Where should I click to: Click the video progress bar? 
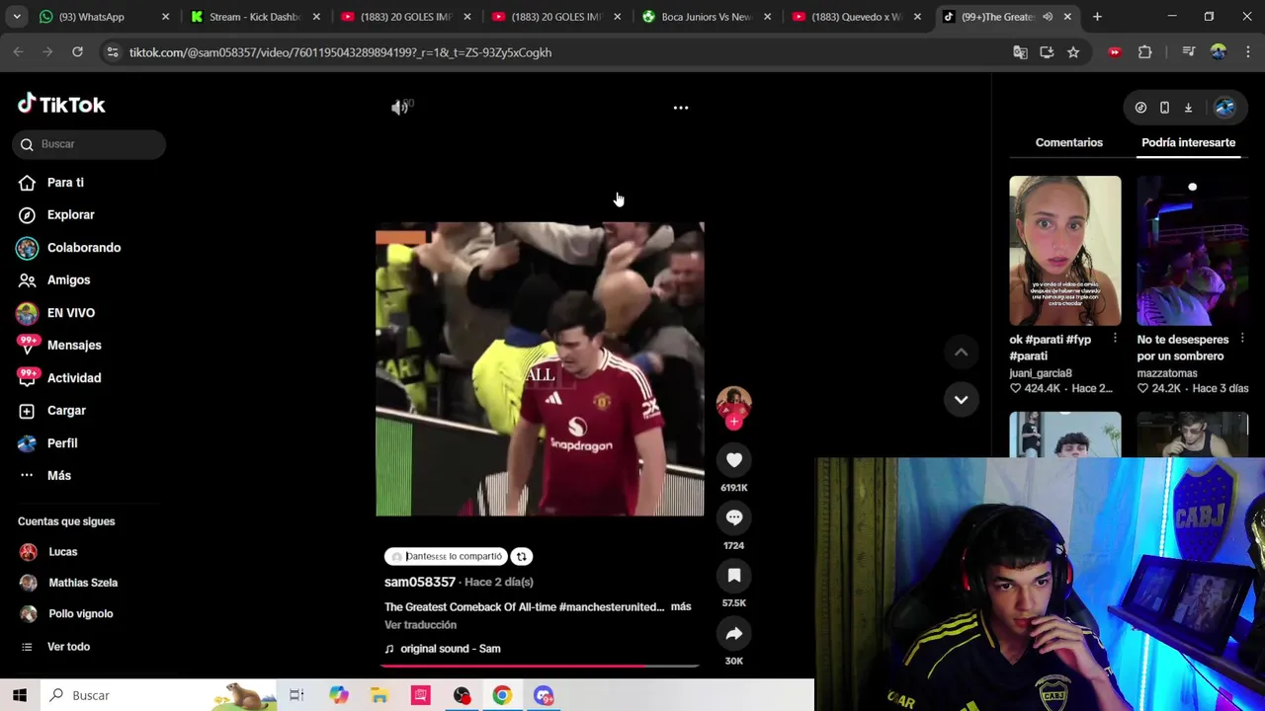coord(540,666)
